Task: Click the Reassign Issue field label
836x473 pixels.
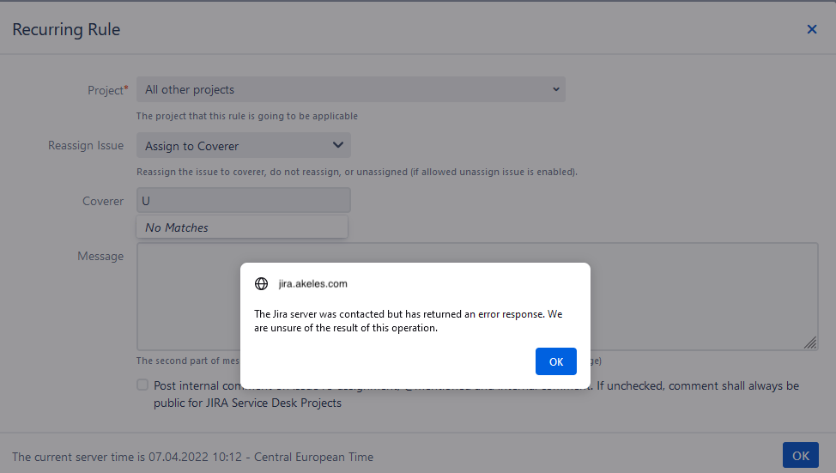Action: pos(86,146)
